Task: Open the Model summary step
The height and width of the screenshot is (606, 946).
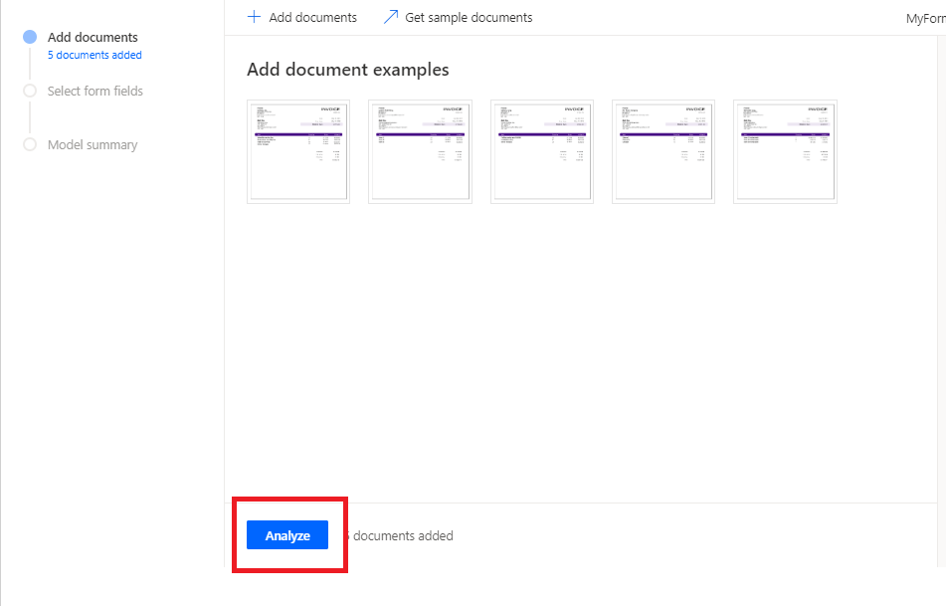Action: pos(93,145)
